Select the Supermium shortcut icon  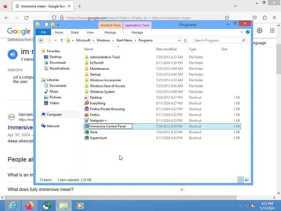click(x=86, y=138)
